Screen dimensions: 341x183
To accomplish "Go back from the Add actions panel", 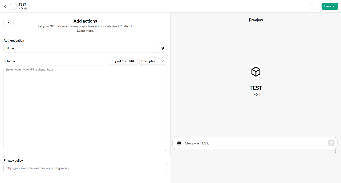I will [x=8, y=22].
